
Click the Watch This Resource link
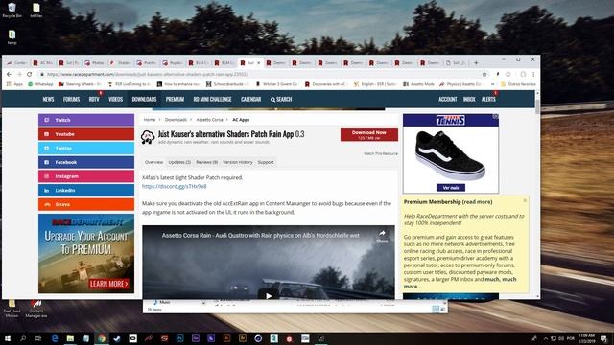point(381,153)
